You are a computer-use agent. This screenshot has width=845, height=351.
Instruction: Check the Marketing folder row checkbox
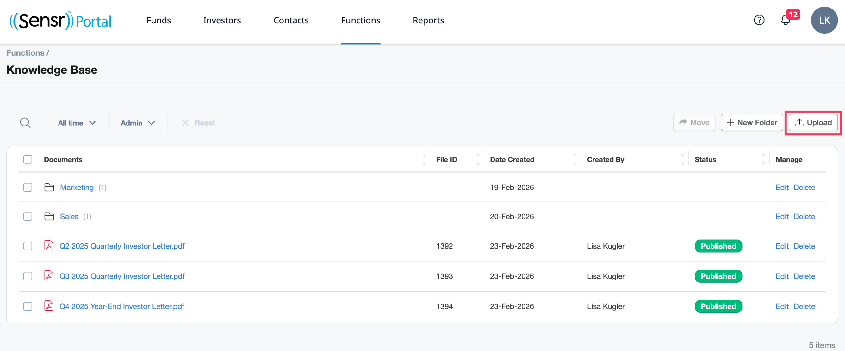pos(28,187)
